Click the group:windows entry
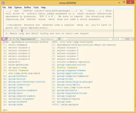 tap(18, 102)
